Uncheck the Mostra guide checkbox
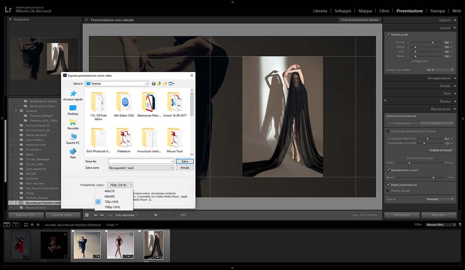This screenshot has width=465, height=270. pyautogui.click(x=388, y=34)
